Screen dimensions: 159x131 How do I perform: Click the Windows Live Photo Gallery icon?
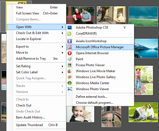[x=70, y=77]
